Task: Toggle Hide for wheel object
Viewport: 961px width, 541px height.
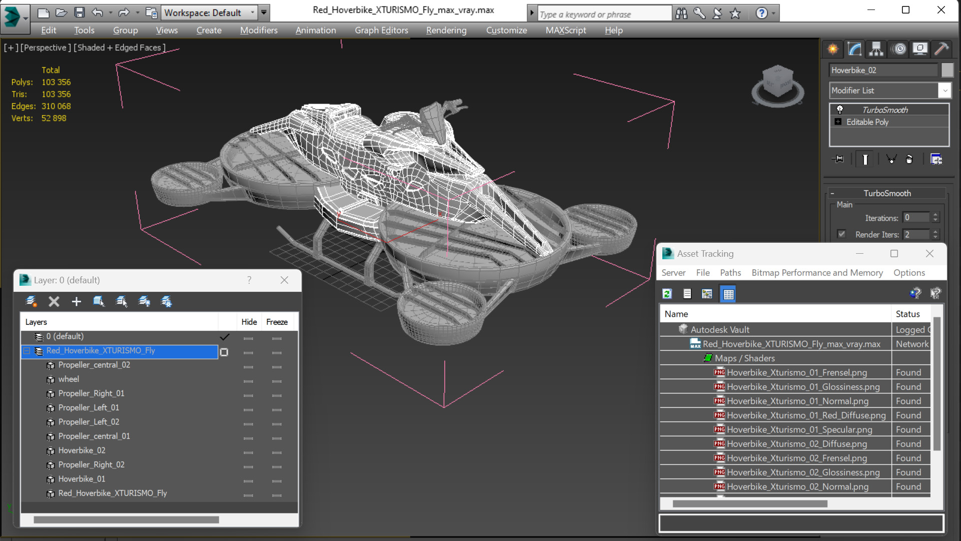Action: 248,381
